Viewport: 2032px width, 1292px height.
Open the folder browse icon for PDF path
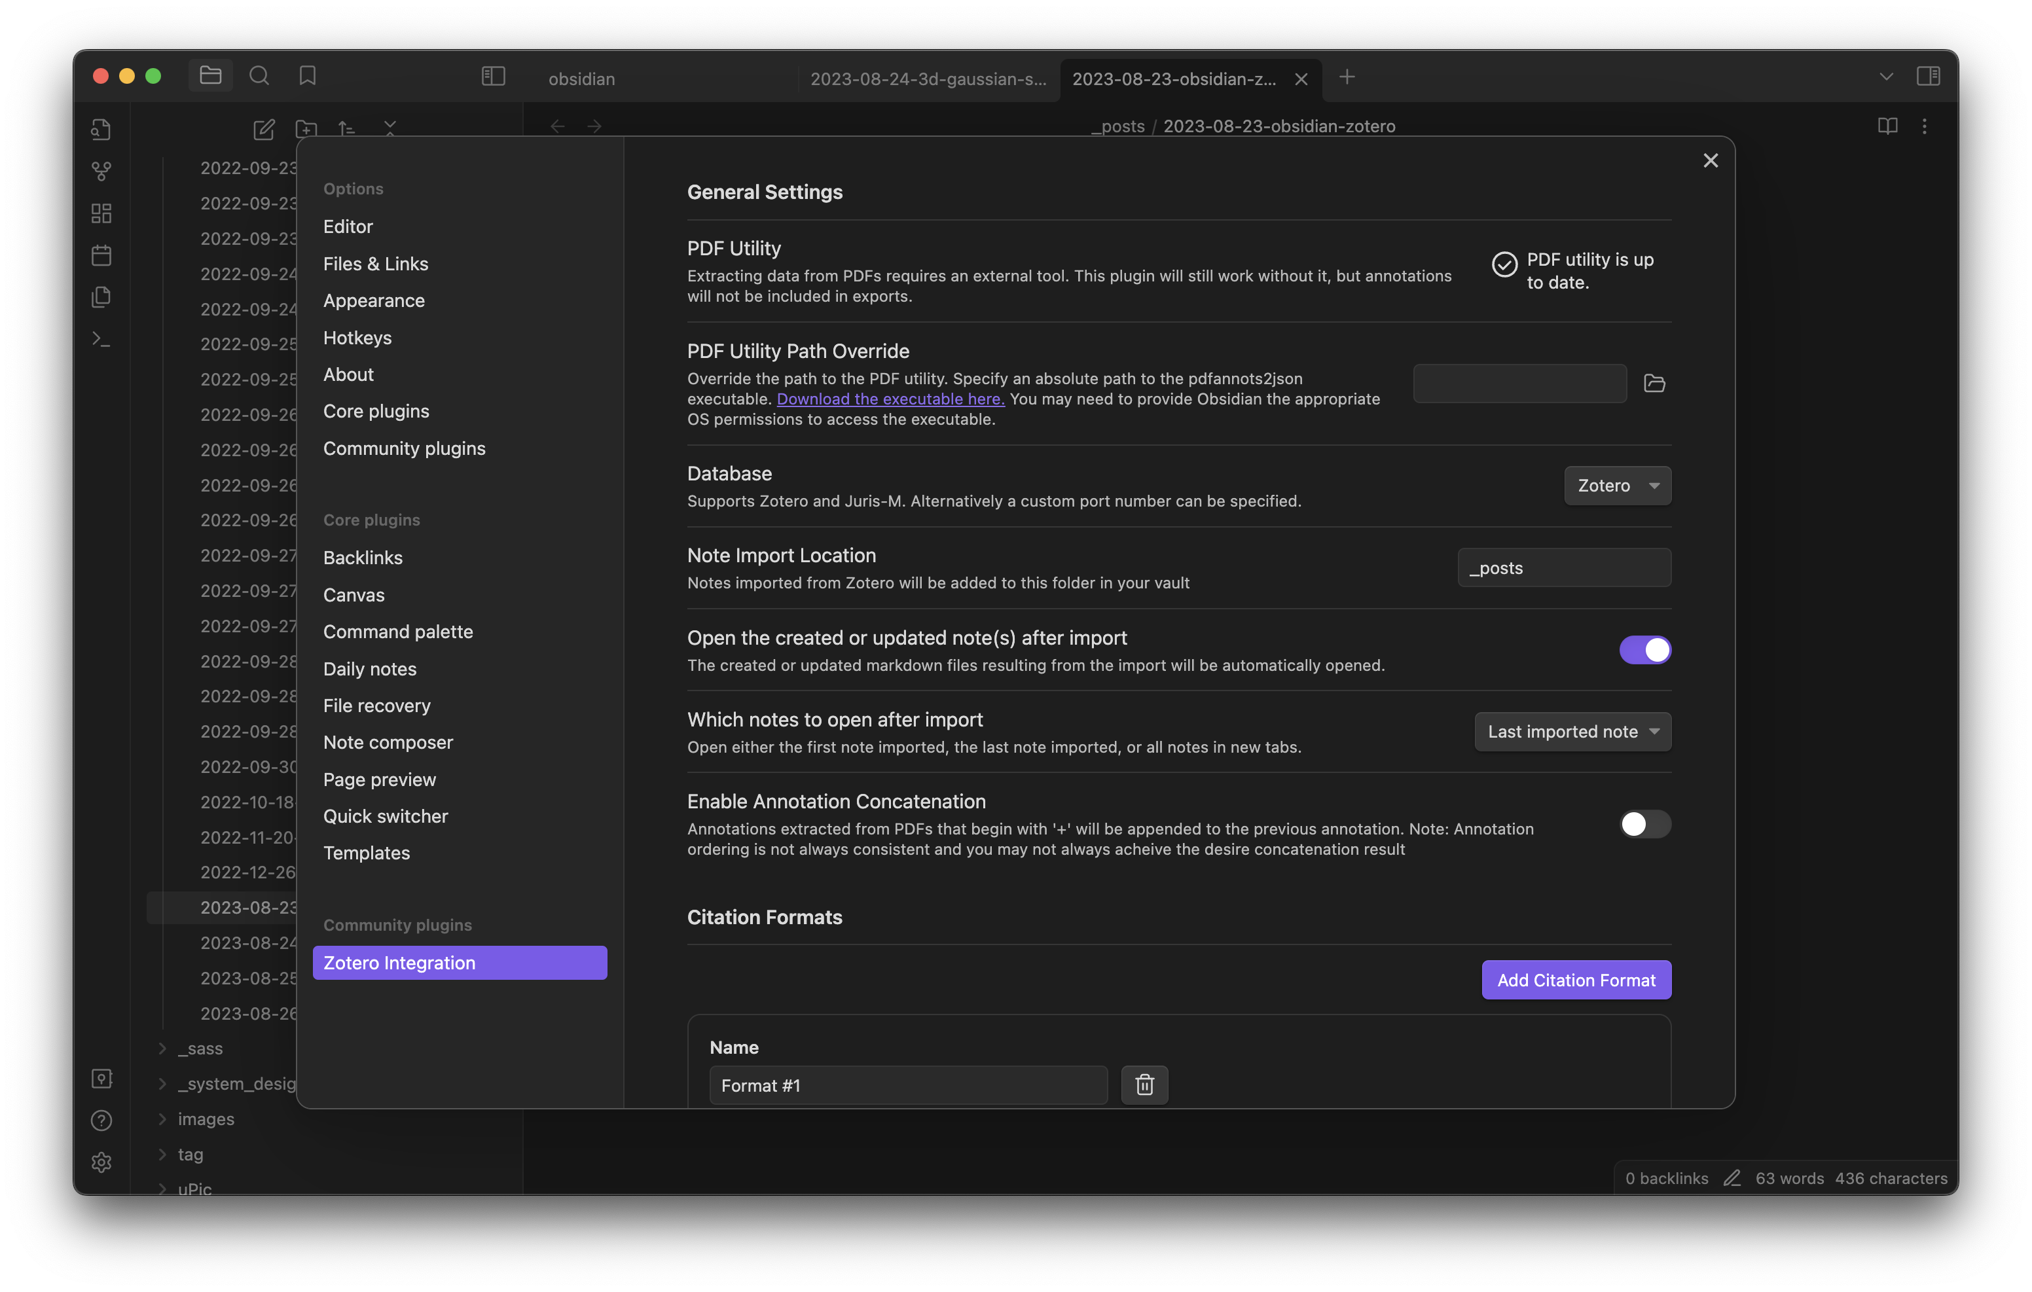[x=1654, y=383]
